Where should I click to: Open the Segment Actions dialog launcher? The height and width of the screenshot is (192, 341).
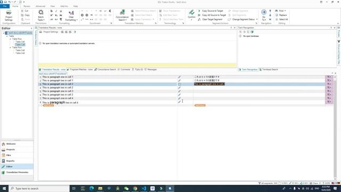pos(256,23)
